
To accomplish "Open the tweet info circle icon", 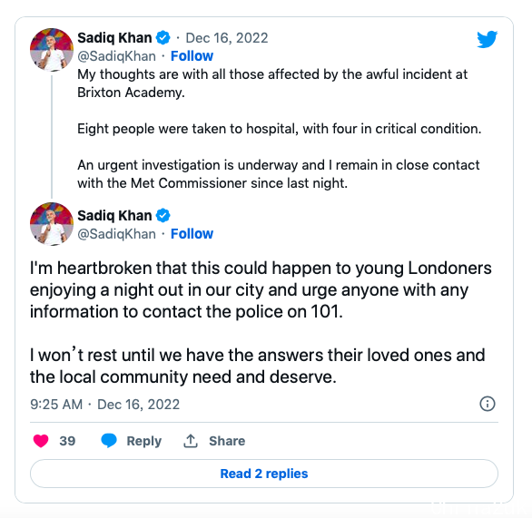I will click(488, 404).
